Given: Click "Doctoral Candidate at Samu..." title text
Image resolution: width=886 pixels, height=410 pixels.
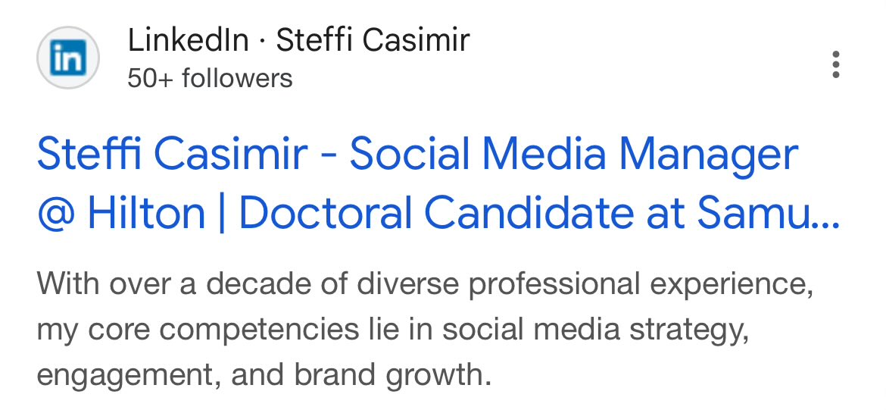Looking at the screenshot, I should point(538,214).
